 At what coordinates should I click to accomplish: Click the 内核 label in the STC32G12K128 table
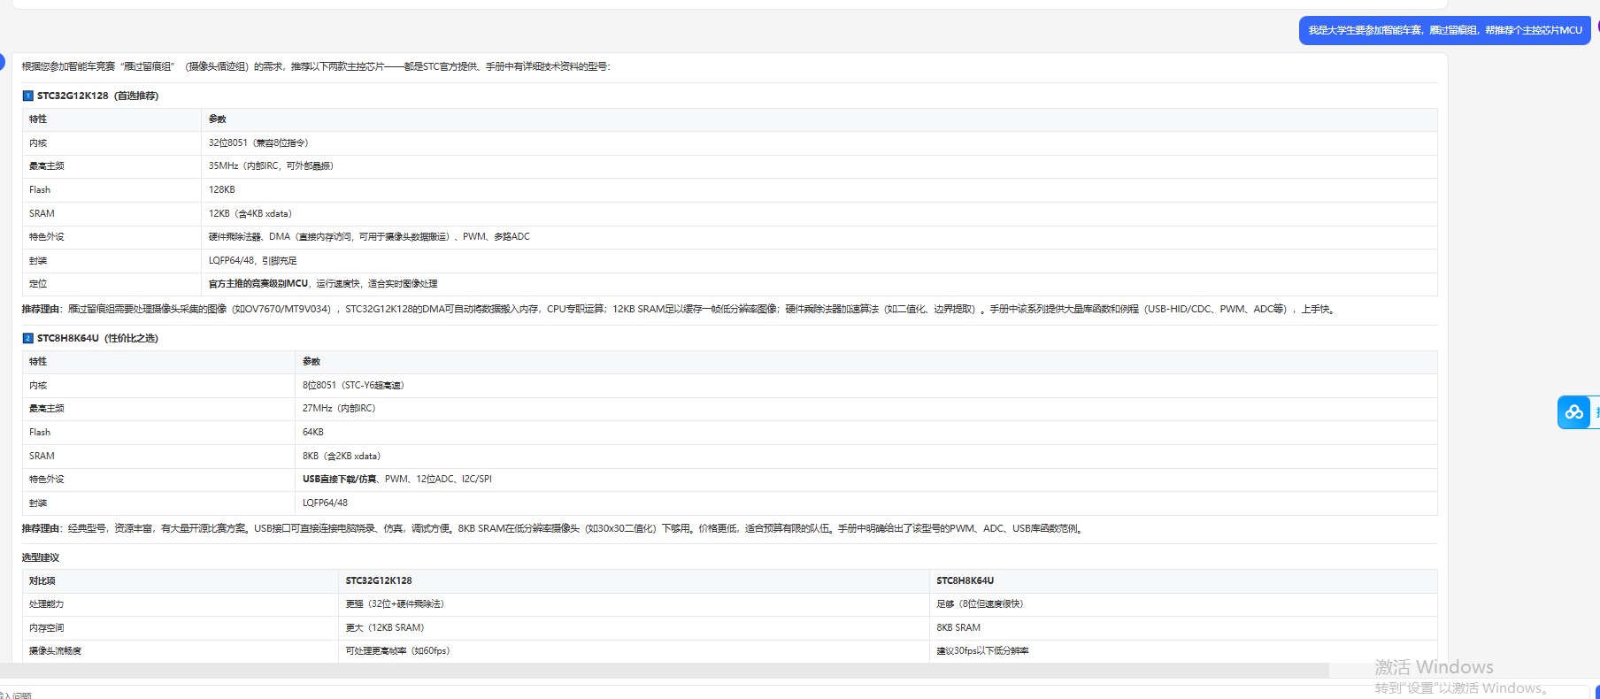pos(38,142)
